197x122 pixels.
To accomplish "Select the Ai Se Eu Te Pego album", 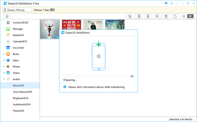I will click(x=72, y=25).
